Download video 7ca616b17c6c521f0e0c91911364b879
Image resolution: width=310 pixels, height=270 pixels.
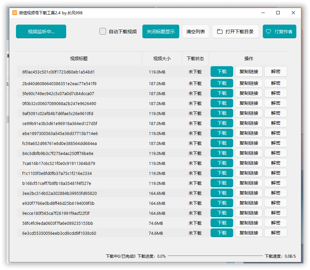click(x=222, y=163)
